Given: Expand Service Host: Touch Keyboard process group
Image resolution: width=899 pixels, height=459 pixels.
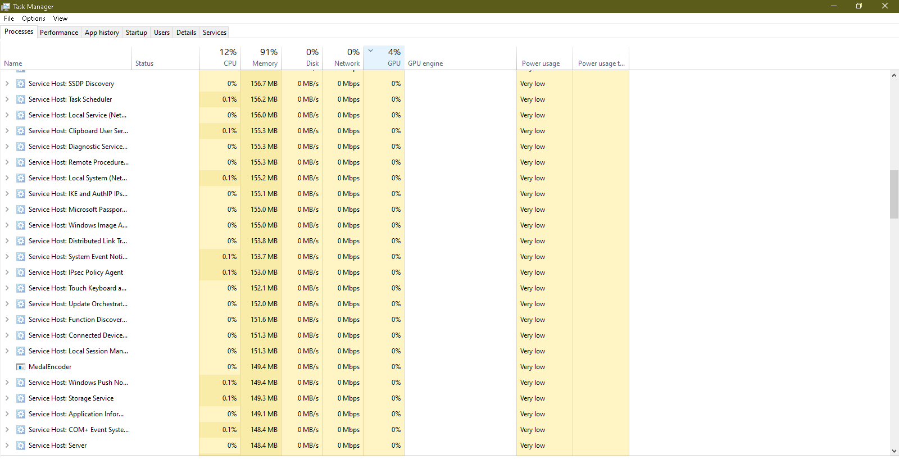Looking at the screenshot, I should pos(7,288).
